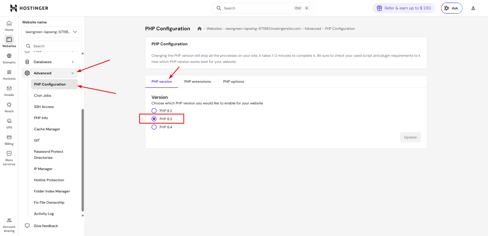This screenshot has height=236, width=488.
Task: Open the Refer & earn link
Action: coord(403,8)
